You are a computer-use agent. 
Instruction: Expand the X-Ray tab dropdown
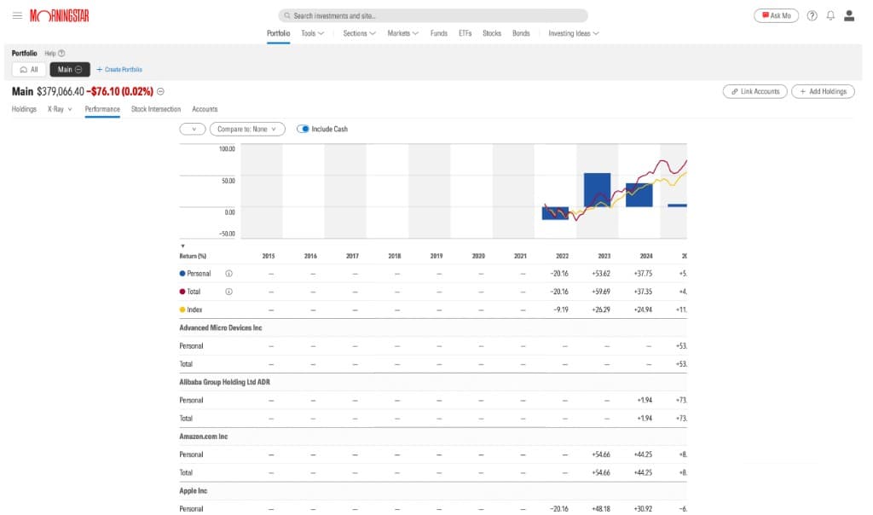(x=60, y=109)
